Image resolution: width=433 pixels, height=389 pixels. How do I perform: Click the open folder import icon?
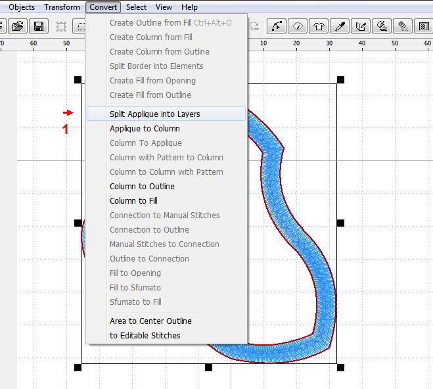click(18, 27)
